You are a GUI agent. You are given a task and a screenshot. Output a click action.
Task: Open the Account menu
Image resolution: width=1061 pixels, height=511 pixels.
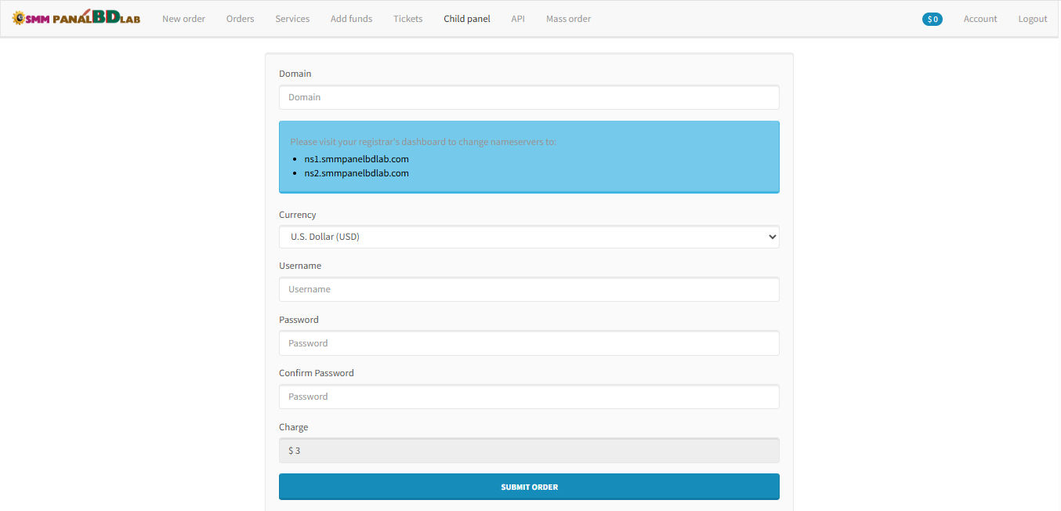pos(980,19)
